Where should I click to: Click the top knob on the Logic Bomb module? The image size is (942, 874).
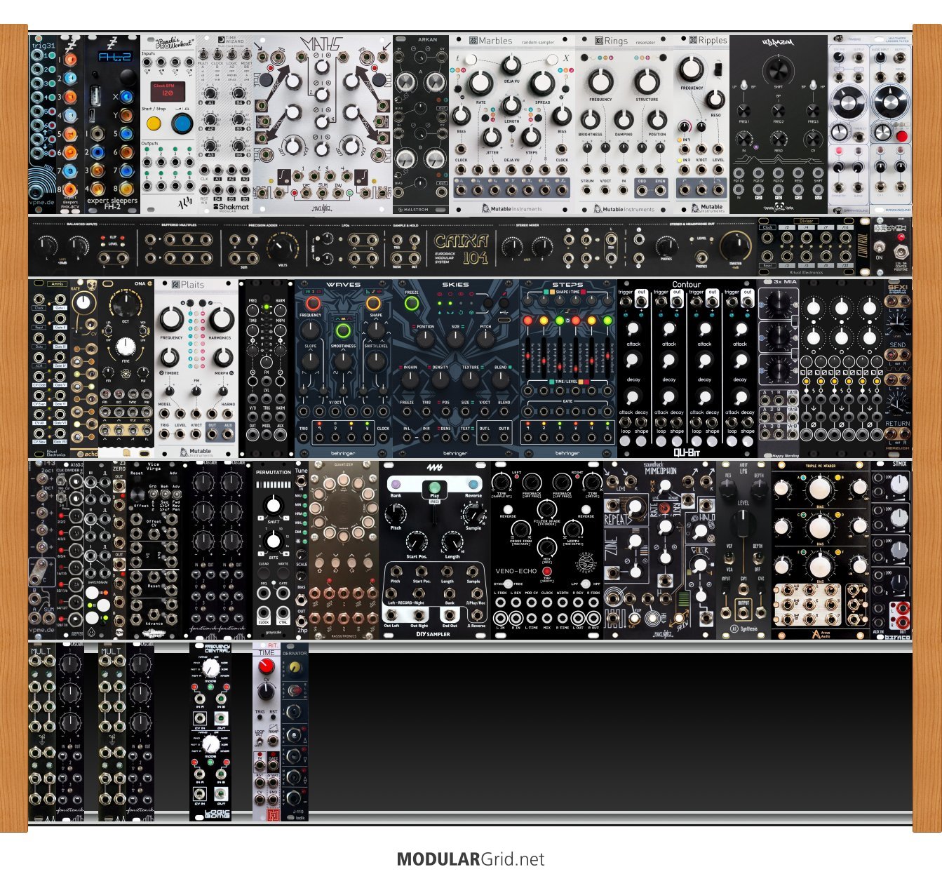tap(210, 667)
